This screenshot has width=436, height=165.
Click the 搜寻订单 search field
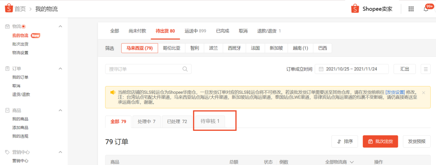(x=143, y=69)
